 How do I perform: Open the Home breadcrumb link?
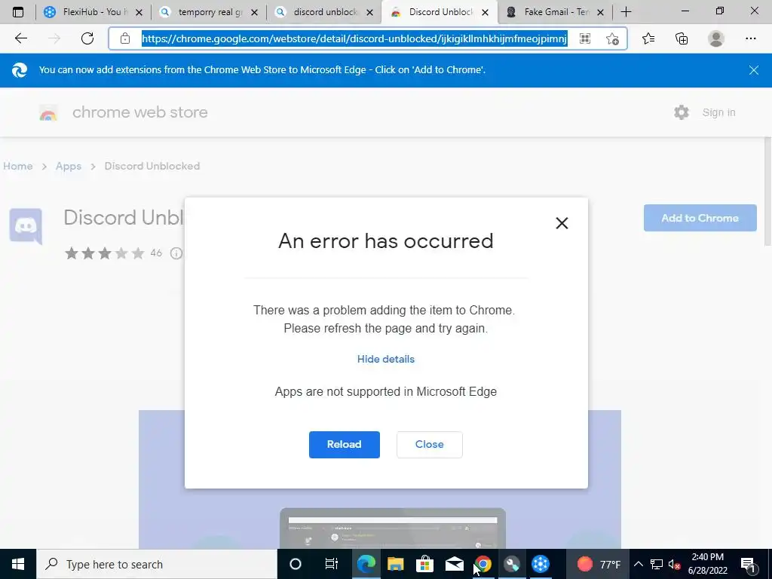tap(18, 166)
